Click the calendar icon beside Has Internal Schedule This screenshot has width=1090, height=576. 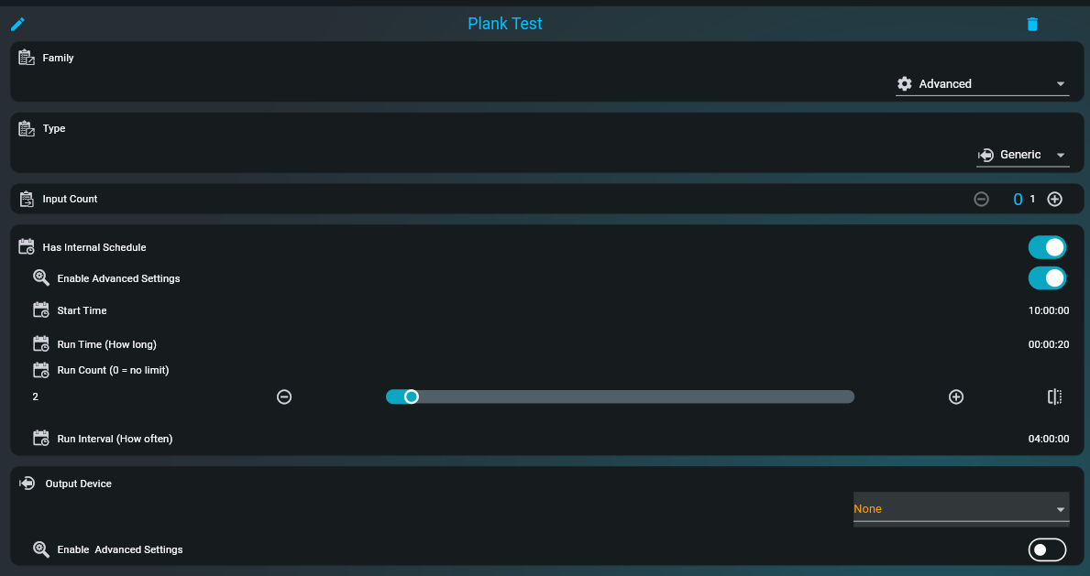tap(27, 247)
